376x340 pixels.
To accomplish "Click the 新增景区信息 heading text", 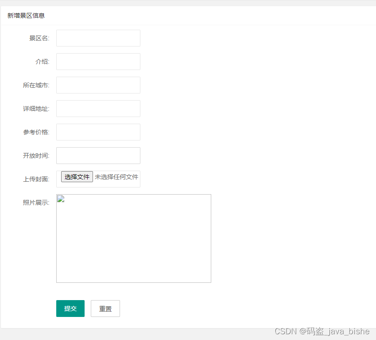I will [x=26, y=16].
